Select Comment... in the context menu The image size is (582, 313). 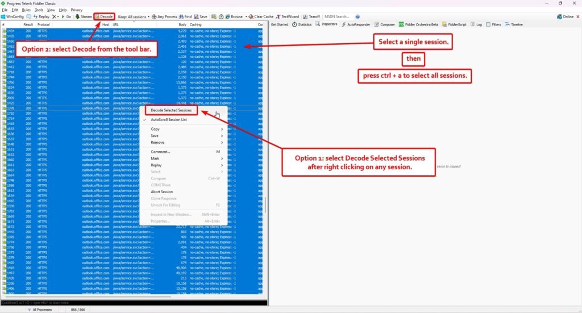tap(184, 152)
